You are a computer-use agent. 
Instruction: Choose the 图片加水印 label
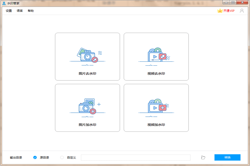[x=87, y=125]
